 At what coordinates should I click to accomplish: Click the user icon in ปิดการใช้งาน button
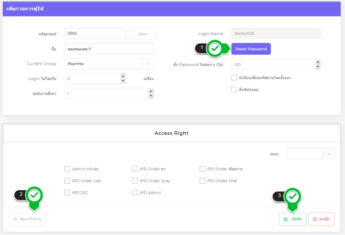coord(15,219)
